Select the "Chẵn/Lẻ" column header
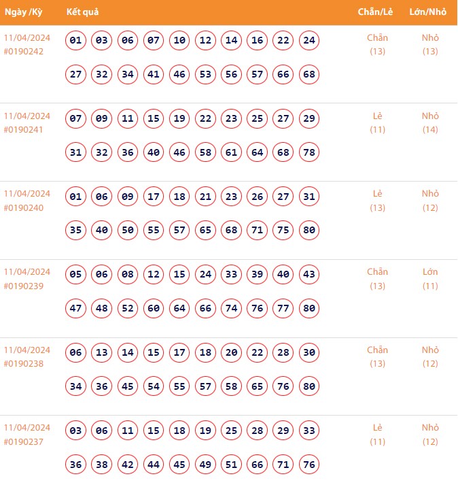This screenshot has width=458, height=485. coord(376,13)
